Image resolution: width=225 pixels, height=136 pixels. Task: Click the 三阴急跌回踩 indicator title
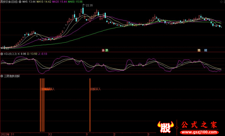click(12, 76)
